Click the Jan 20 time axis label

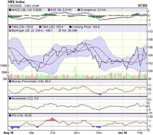click(122, 133)
